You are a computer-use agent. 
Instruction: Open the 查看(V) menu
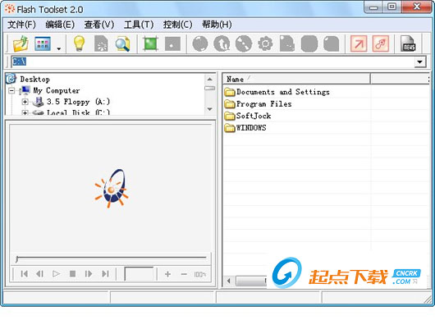click(x=99, y=25)
